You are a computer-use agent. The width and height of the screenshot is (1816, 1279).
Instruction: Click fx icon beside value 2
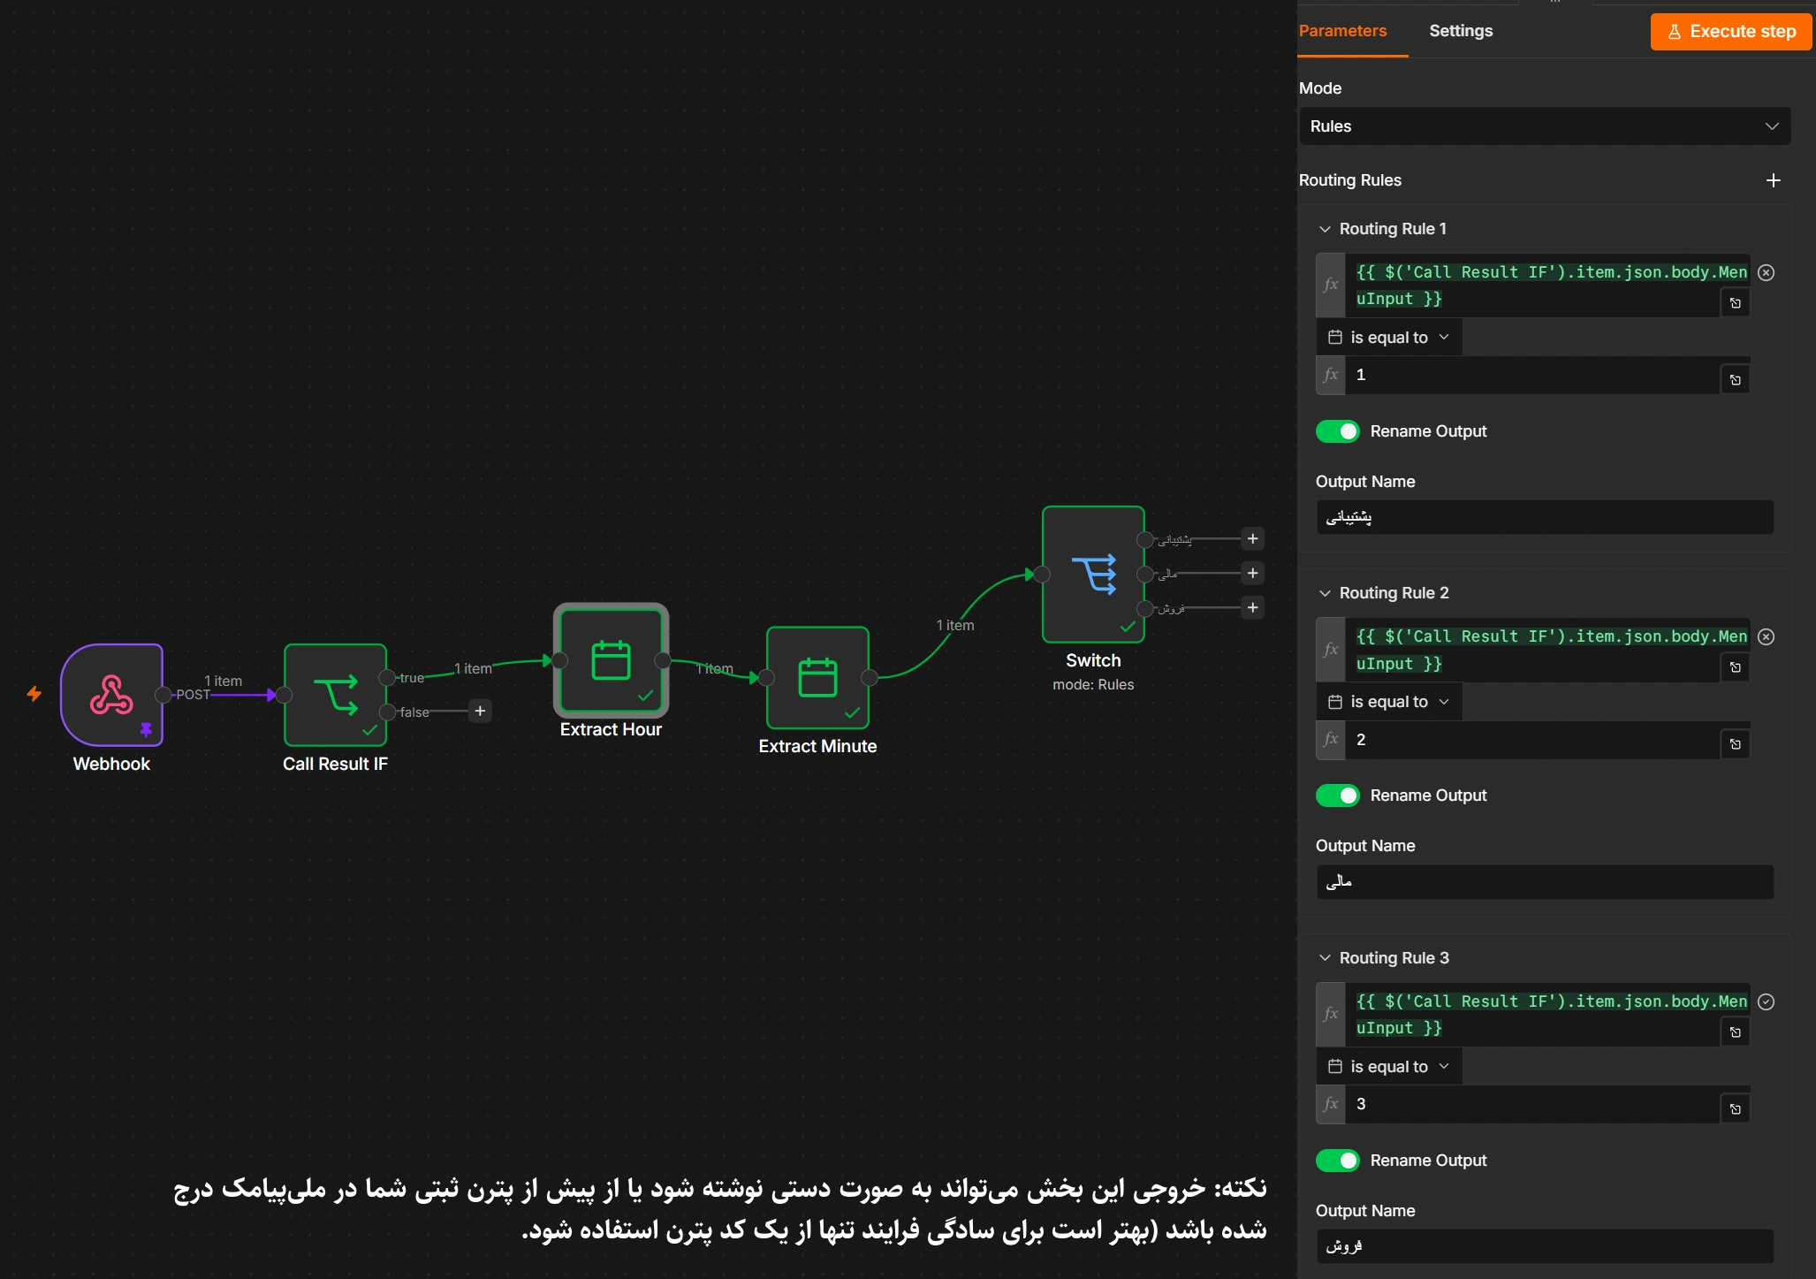tap(1331, 740)
